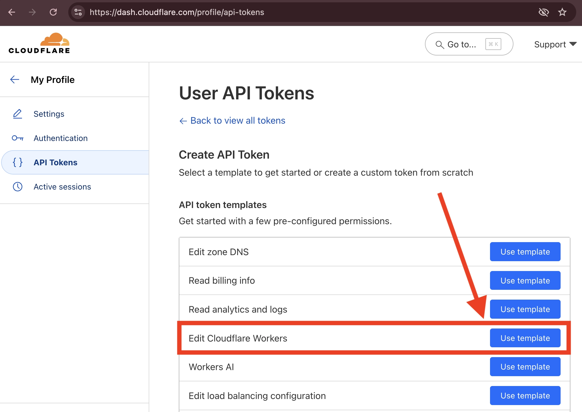Open Settings in the profile sidebar
582x412 pixels.
pos(49,114)
